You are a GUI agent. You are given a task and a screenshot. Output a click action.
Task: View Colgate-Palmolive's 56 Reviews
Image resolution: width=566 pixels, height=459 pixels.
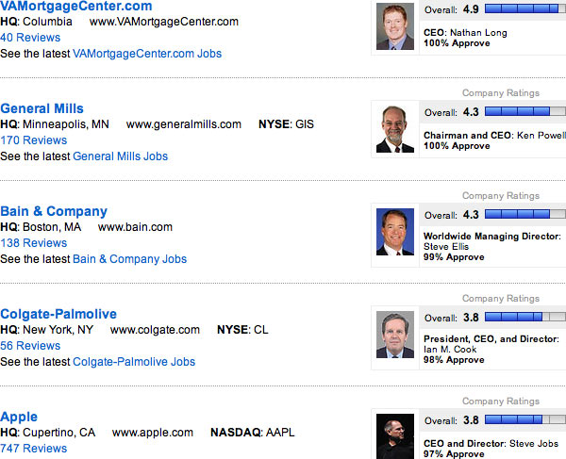point(30,346)
